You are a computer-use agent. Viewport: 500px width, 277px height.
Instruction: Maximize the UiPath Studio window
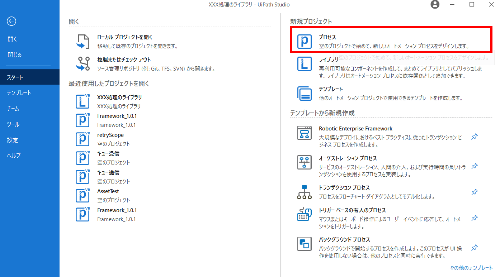pyautogui.click(x=472, y=5)
